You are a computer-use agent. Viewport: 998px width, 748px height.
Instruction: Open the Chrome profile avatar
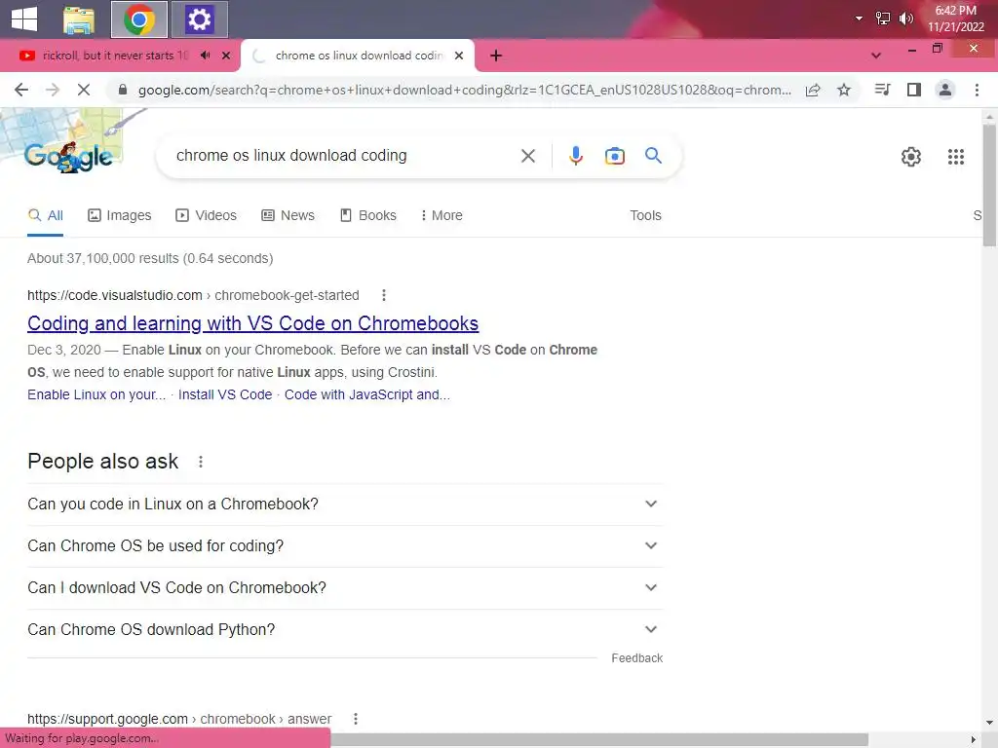(x=945, y=90)
